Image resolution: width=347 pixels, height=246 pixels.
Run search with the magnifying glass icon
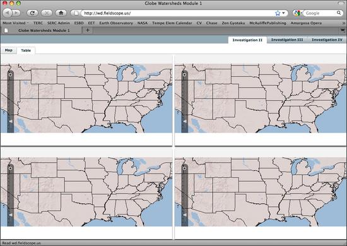tap(339, 13)
